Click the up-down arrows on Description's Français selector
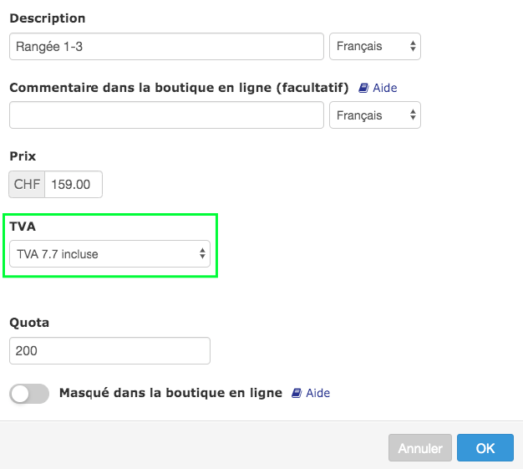Screen dimensions: 523x469 point(413,47)
